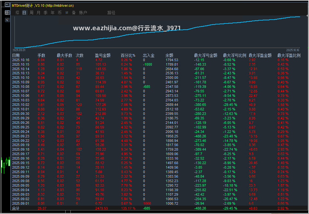Click the 最大浮盈金额 column header

[260, 55]
